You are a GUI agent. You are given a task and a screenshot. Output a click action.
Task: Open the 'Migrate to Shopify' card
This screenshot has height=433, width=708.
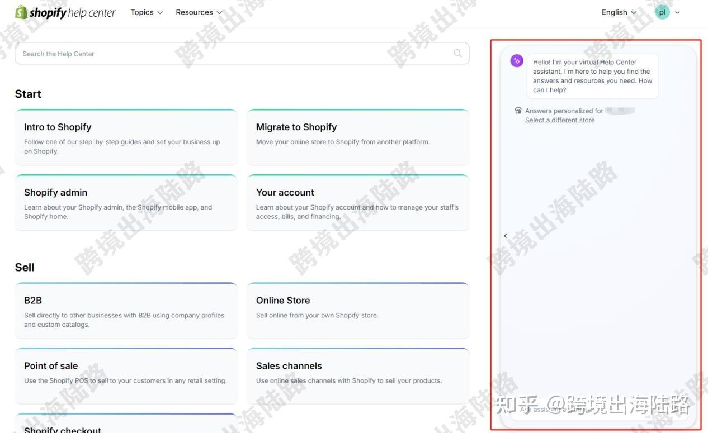point(357,137)
